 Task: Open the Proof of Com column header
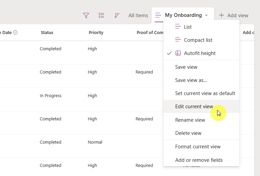pos(150,33)
